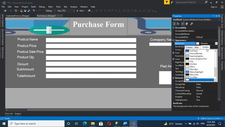Click the Prodcut Name text box

pyautogui.click(x=91, y=40)
